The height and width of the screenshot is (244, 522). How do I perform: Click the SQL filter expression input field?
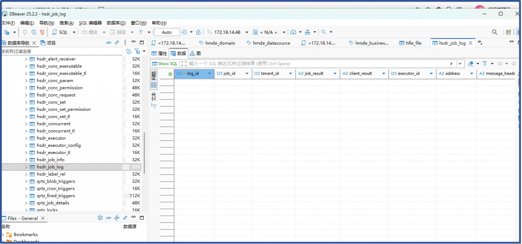coord(316,64)
